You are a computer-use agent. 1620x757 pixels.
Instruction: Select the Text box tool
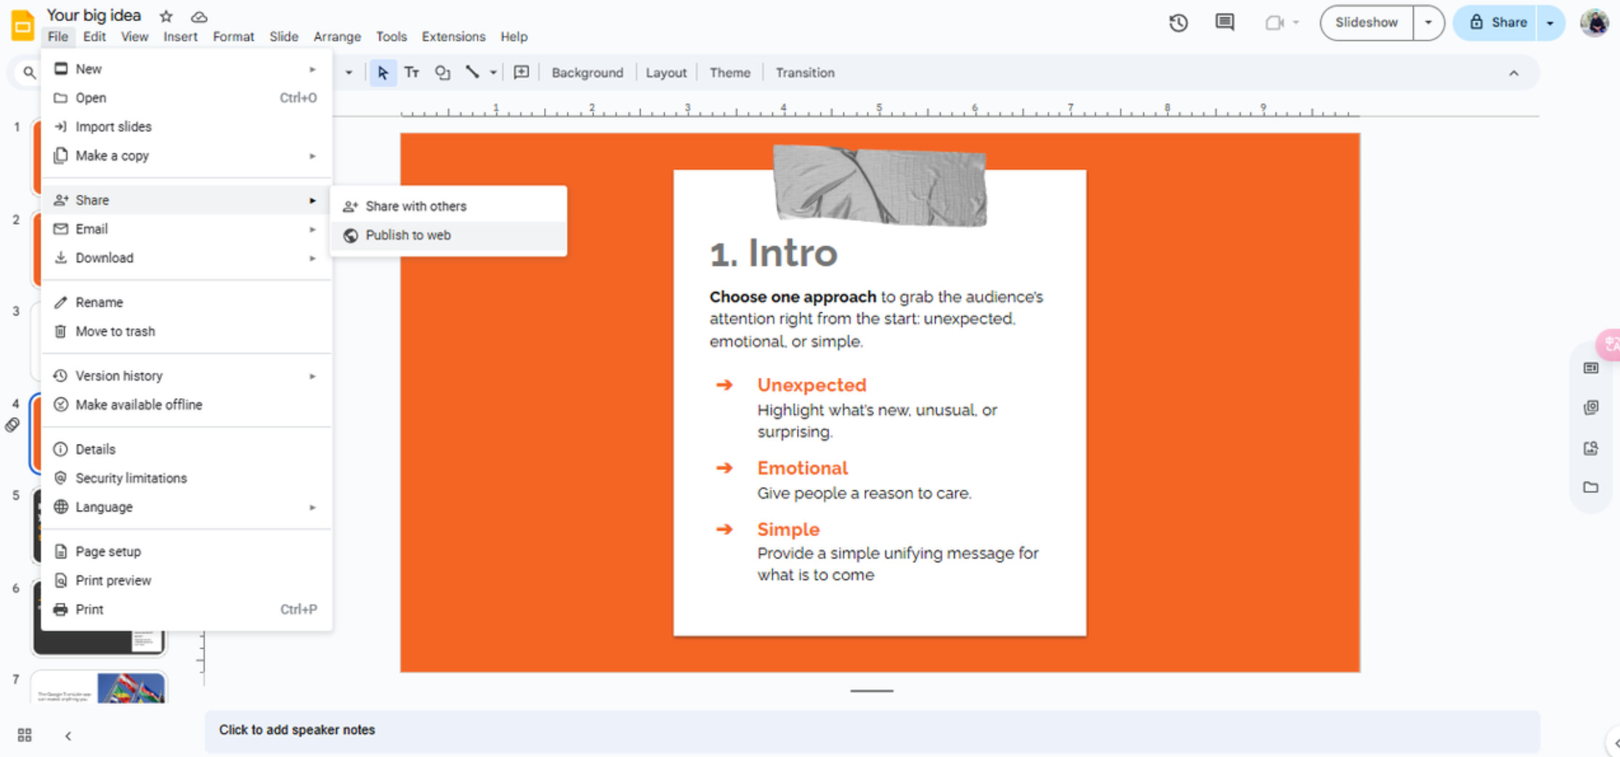[x=411, y=72]
